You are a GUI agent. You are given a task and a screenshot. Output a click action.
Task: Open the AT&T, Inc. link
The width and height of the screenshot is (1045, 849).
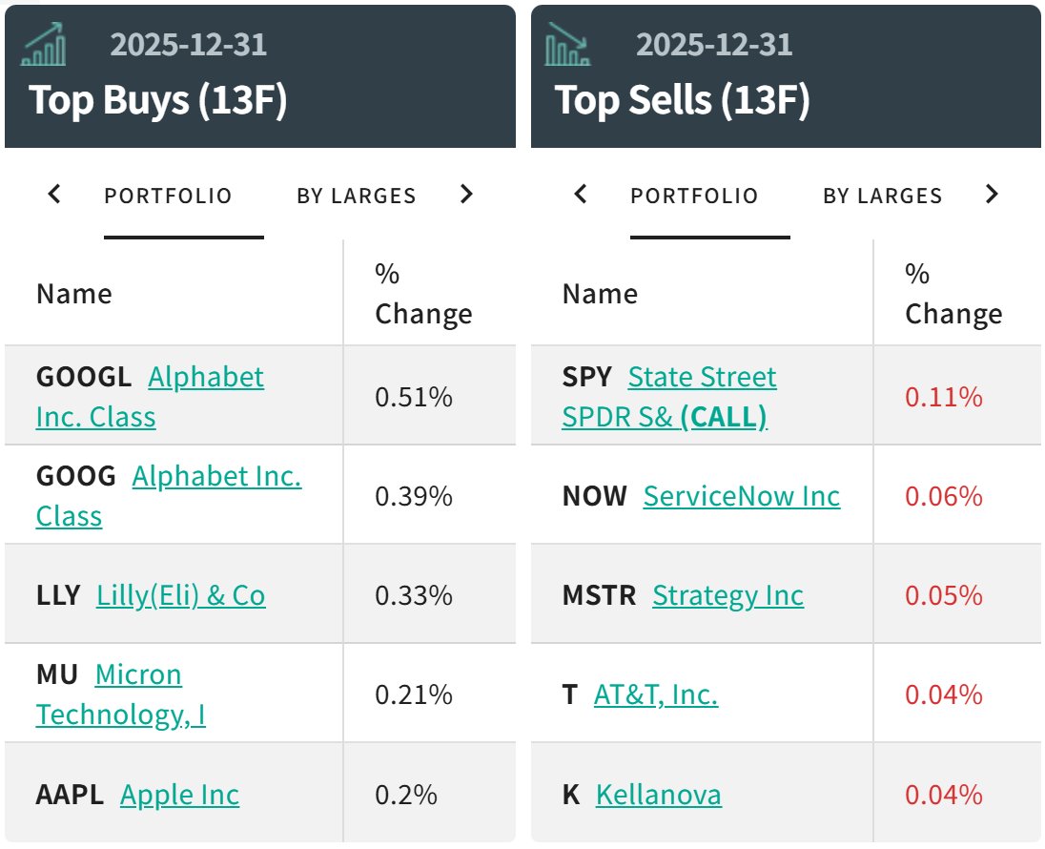[x=655, y=694]
